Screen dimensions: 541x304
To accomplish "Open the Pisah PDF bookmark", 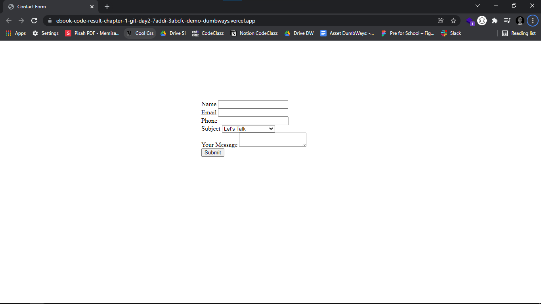I will pos(92,33).
